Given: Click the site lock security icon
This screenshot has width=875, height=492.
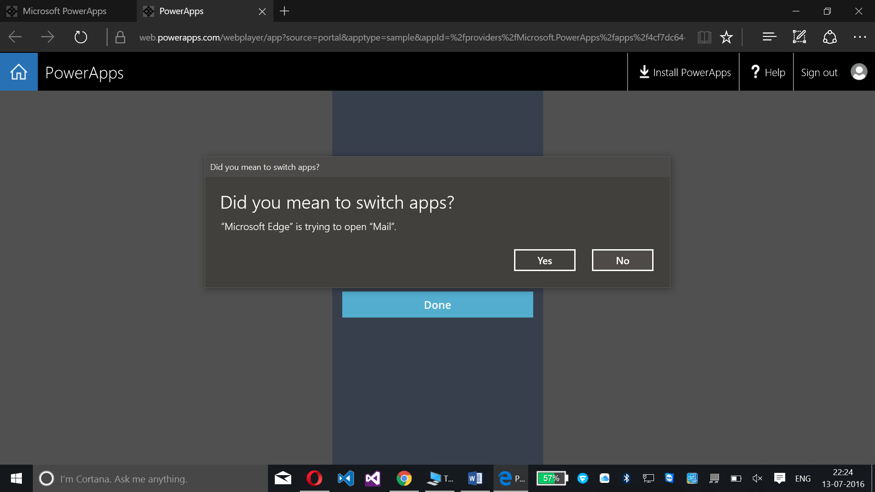Looking at the screenshot, I should [120, 37].
